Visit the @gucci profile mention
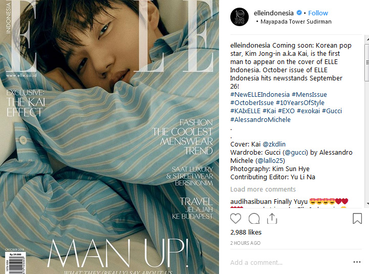This screenshot has height=274, width=369. tap(296, 153)
